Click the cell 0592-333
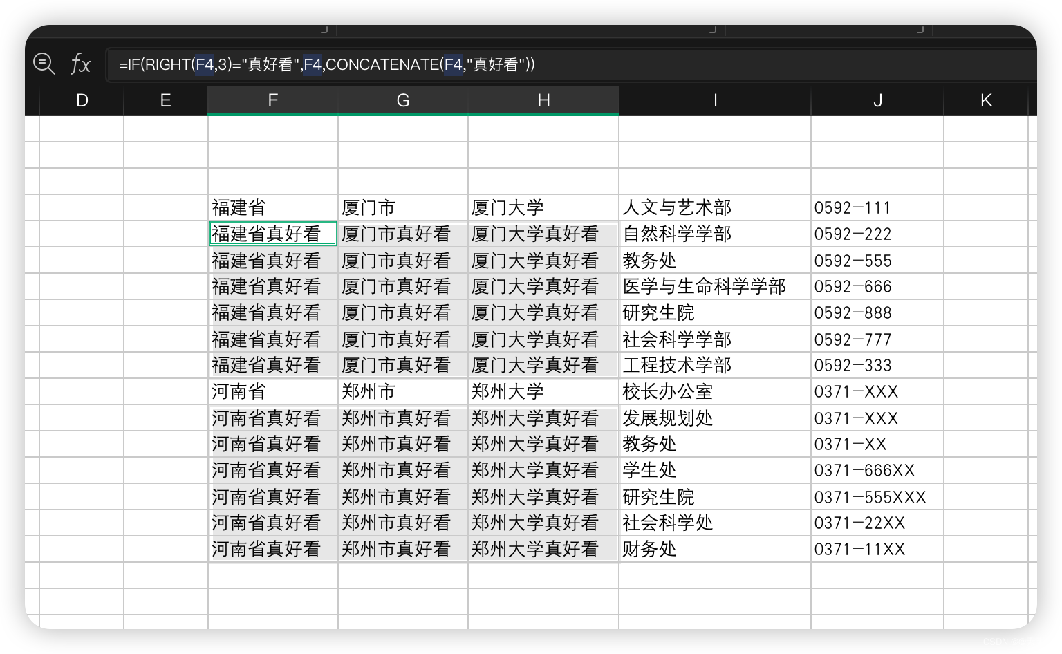This screenshot has height=654, width=1062. pos(877,365)
